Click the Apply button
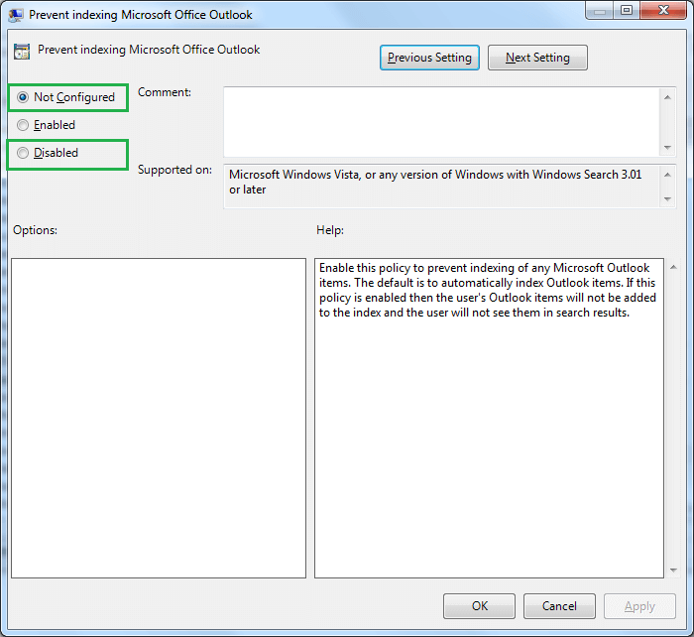 (x=639, y=606)
